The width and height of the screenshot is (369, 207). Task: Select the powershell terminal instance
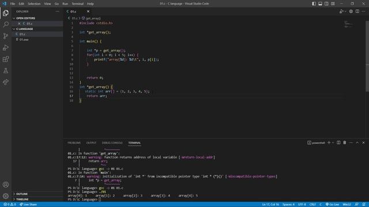click(x=316, y=143)
